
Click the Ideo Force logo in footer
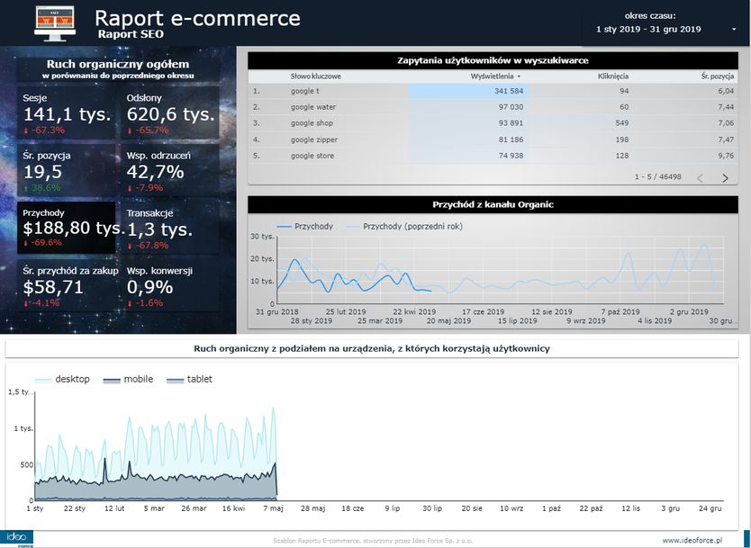(x=17, y=538)
